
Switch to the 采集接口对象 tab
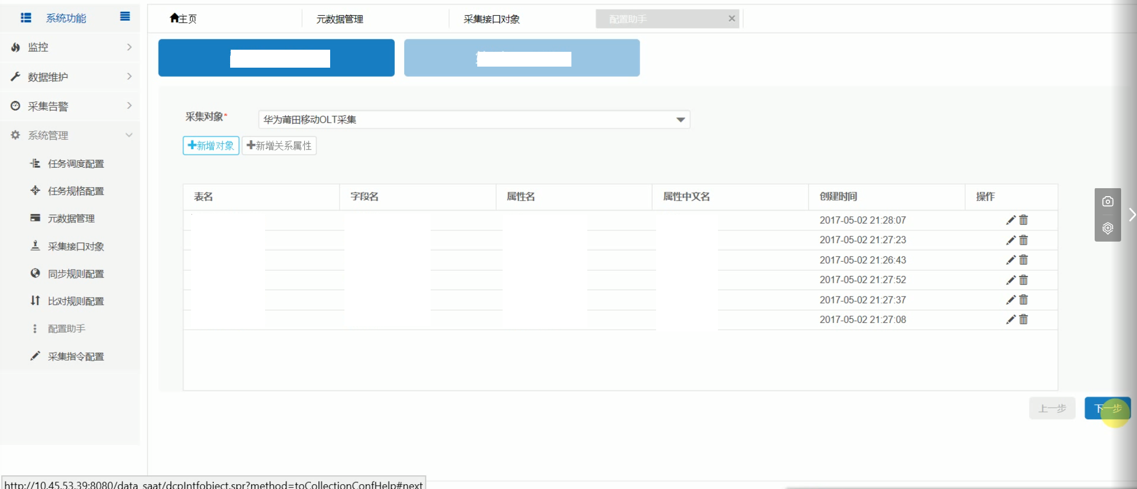coord(492,19)
